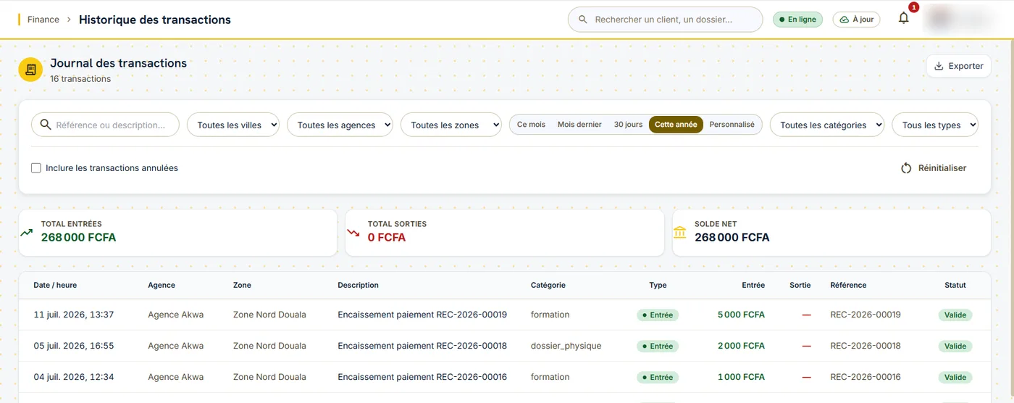Select the Personnalisé period
This screenshot has height=403, width=1014.
point(732,125)
